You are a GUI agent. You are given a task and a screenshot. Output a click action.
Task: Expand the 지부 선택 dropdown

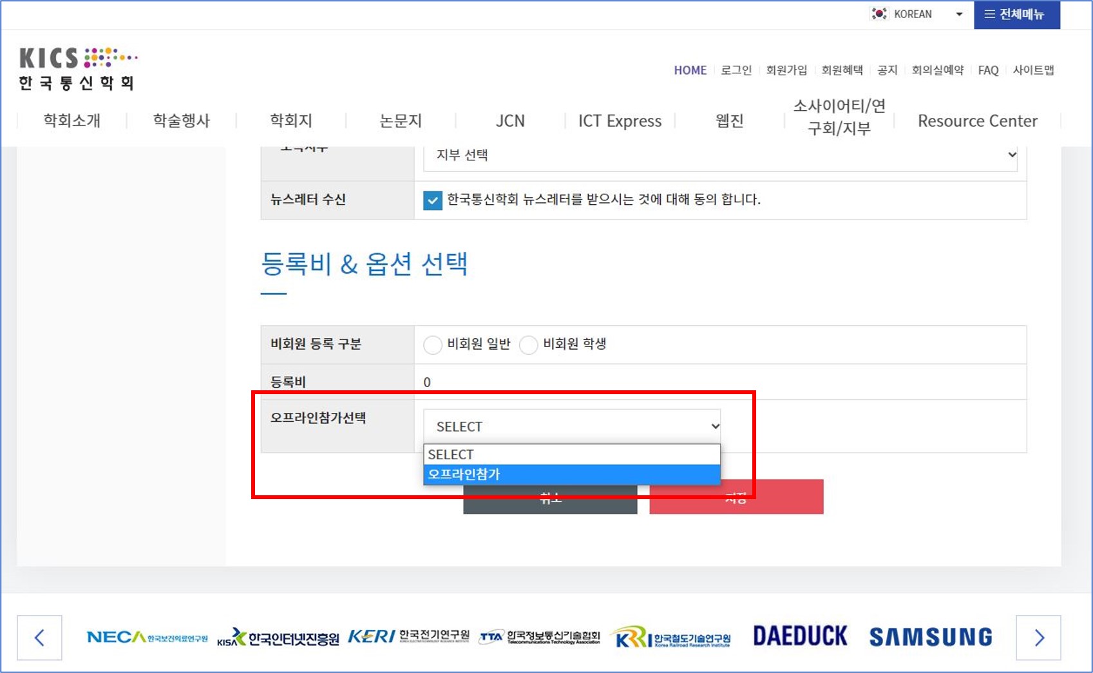[x=719, y=155]
